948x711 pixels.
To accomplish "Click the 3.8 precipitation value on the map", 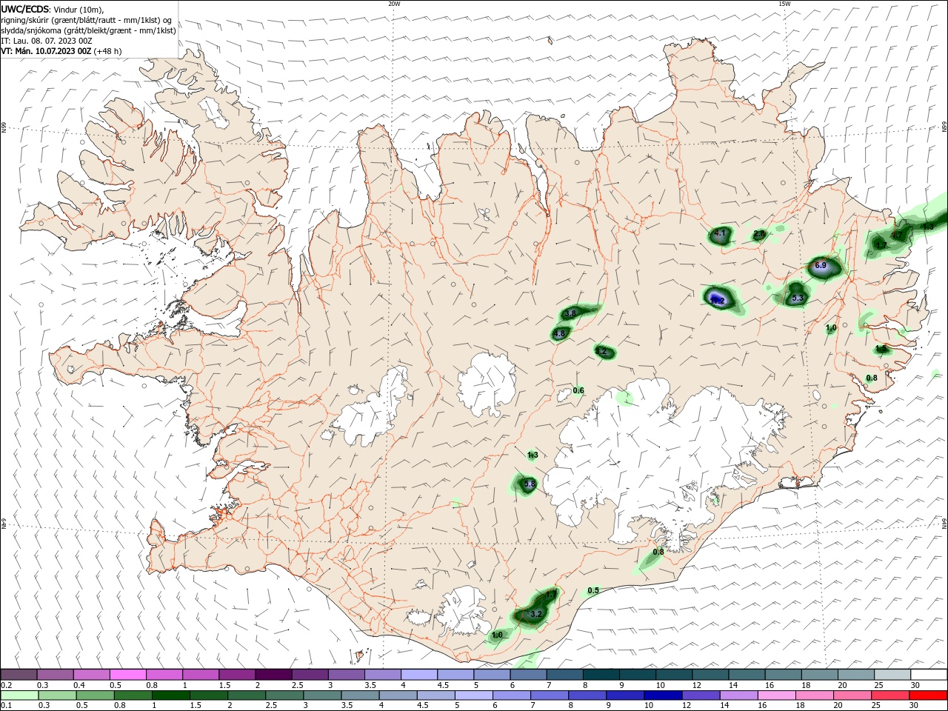I will [570, 314].
